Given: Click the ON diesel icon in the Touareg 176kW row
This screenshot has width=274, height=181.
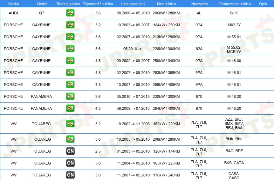Looking at the screenshot, I should (70, 175).
